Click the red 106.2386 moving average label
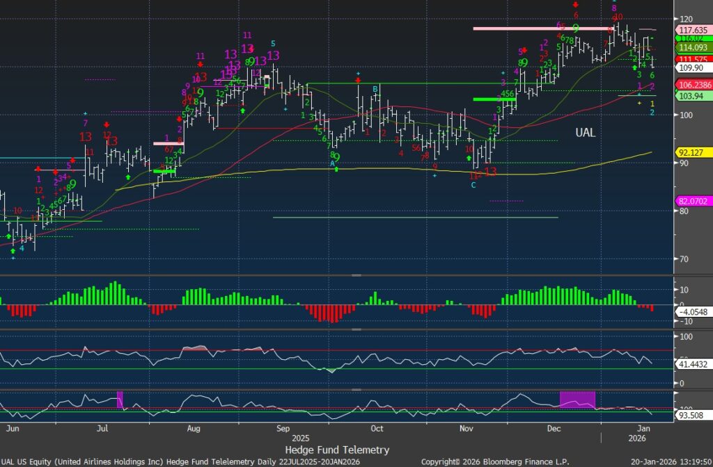Viewport: 713px width, 467px height. pos(693,85)
